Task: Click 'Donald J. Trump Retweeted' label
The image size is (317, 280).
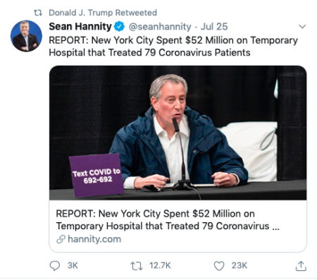Action: [x=103, y=13]
